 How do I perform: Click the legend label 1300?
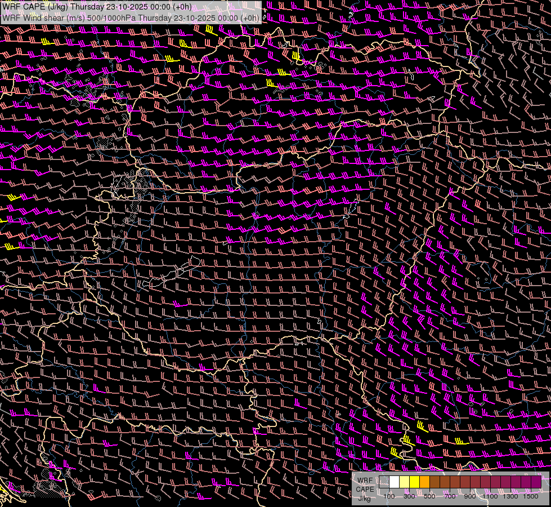coord(510,496)
